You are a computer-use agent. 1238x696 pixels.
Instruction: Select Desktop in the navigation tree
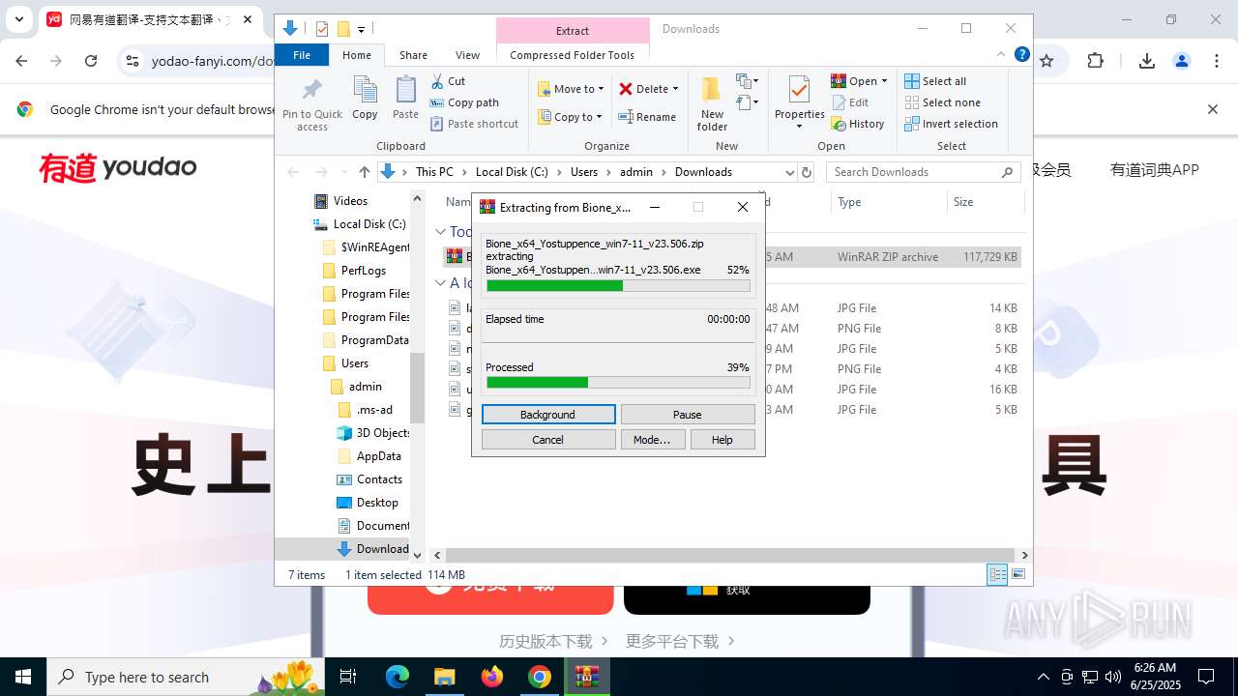[x=368, y=503]
